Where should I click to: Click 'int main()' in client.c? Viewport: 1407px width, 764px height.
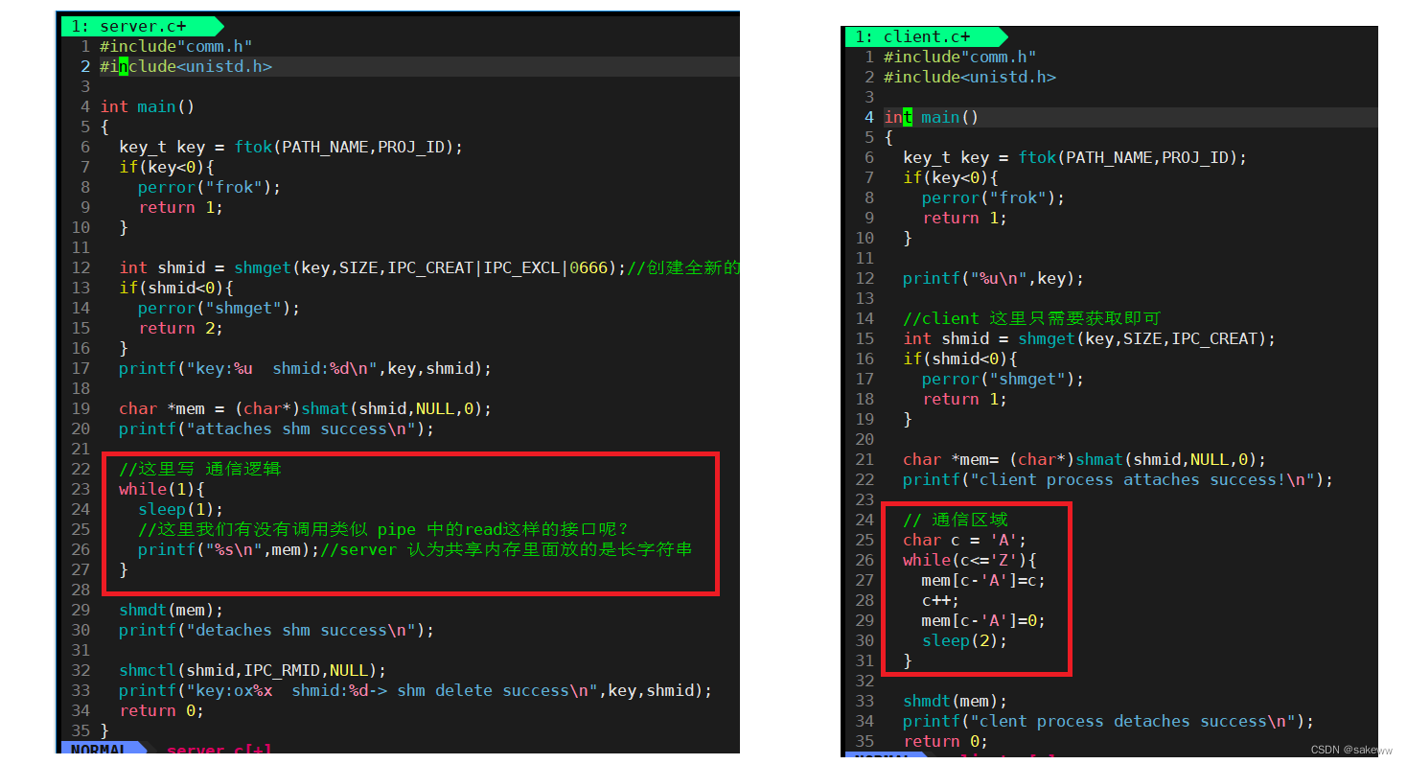tap(932, 117)
